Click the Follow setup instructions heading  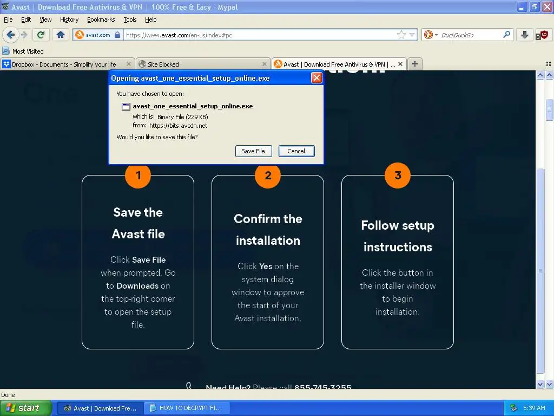click(x=398, y=236)
